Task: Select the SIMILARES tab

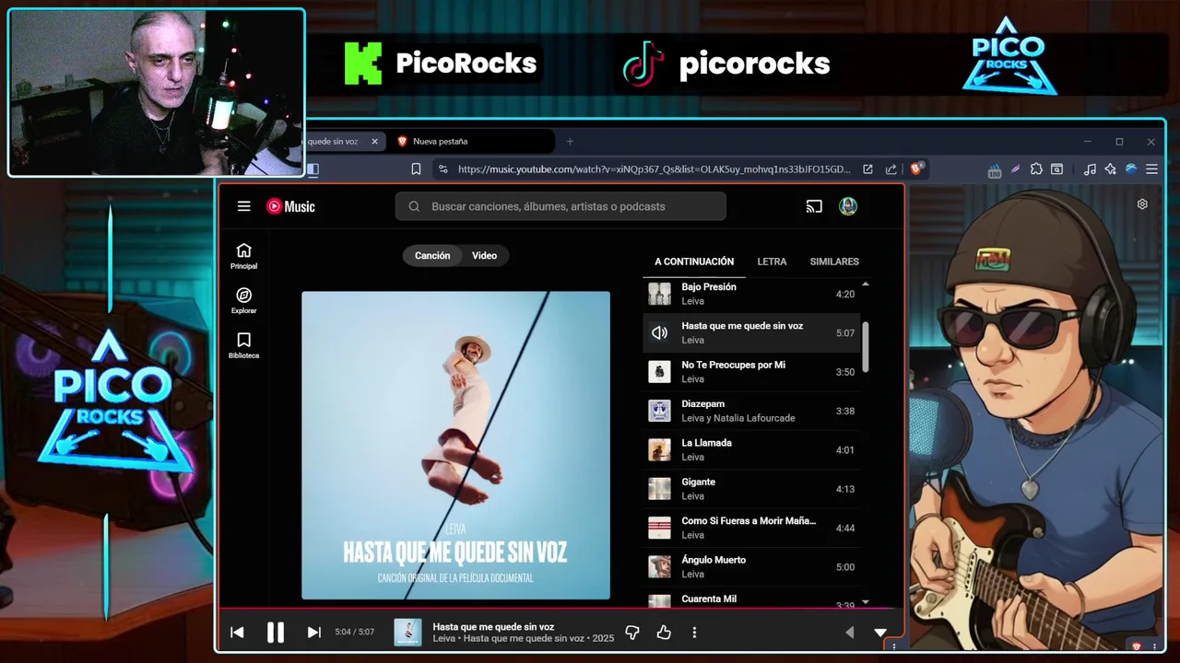Action: [834, 262]
